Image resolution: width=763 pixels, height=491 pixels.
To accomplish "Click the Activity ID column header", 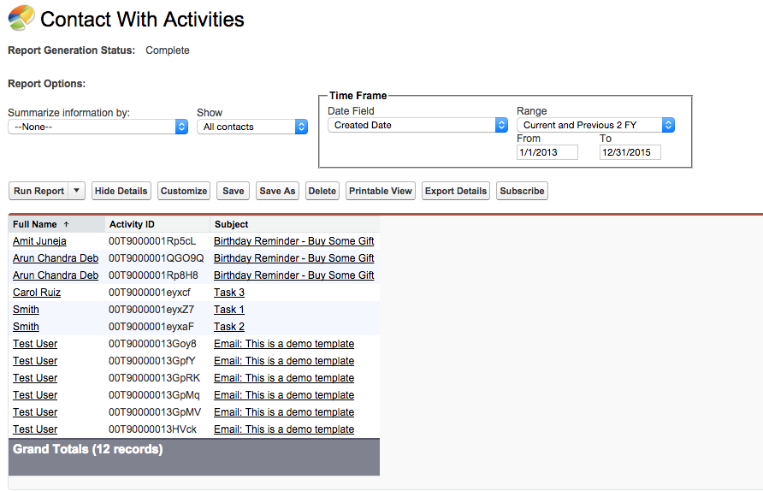I will point(132,224).
